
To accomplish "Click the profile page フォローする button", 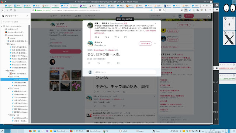I will click(x=184, y=25).
